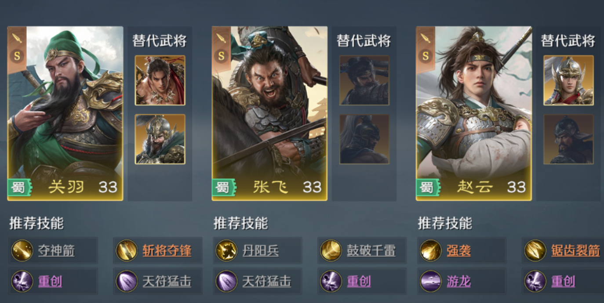Click the top darkened substitute beside 张飞
Screen dimensions: 604x303
[364, 80]
